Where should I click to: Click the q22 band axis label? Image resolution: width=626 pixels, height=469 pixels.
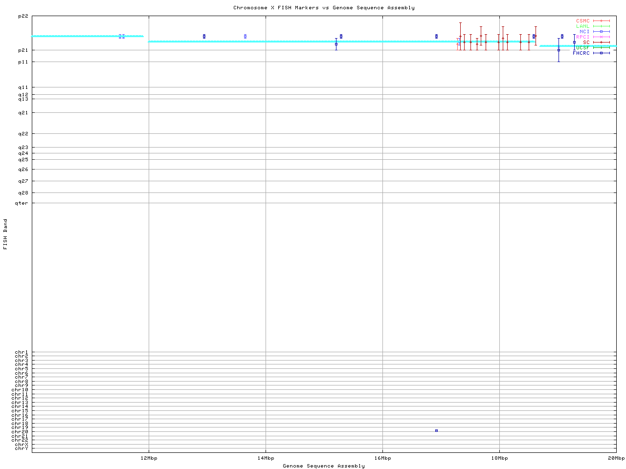tap(23, 134)
